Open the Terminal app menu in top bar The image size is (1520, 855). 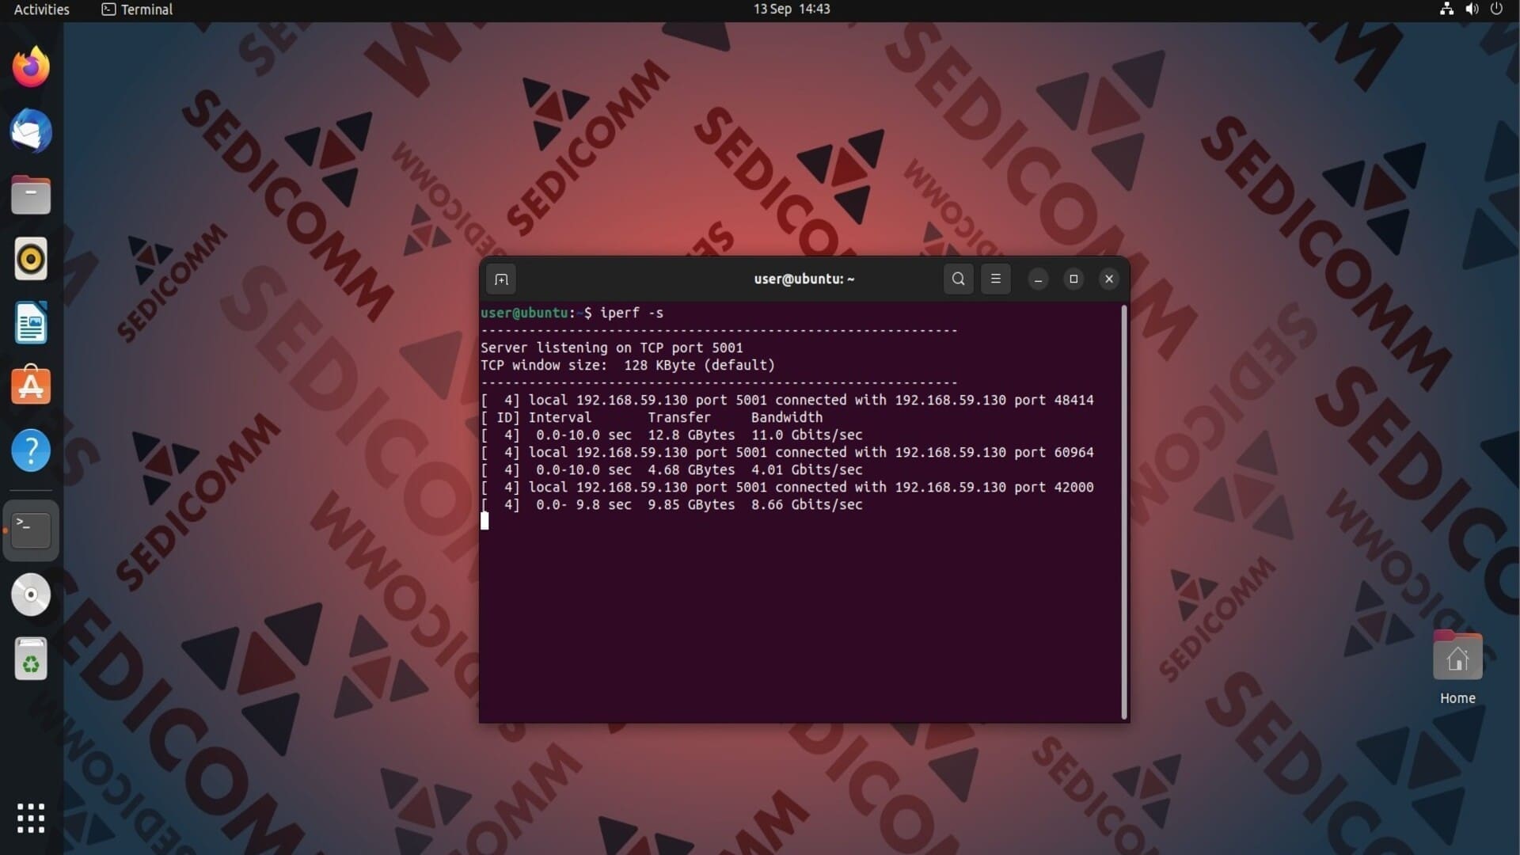137,9
